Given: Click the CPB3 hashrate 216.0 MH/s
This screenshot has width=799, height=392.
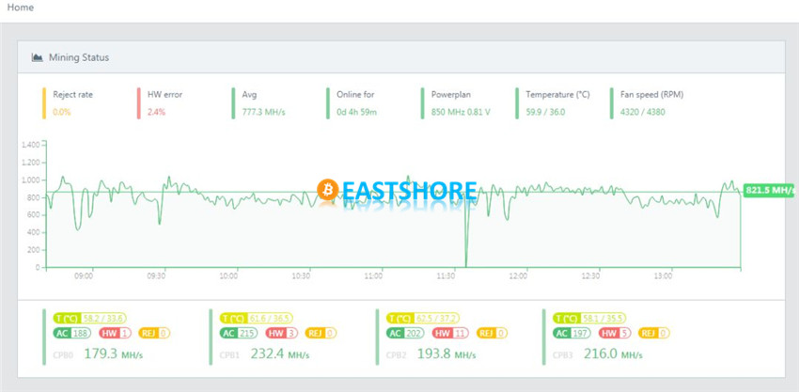Looking at the screenshot, I should tap(613, 353).
